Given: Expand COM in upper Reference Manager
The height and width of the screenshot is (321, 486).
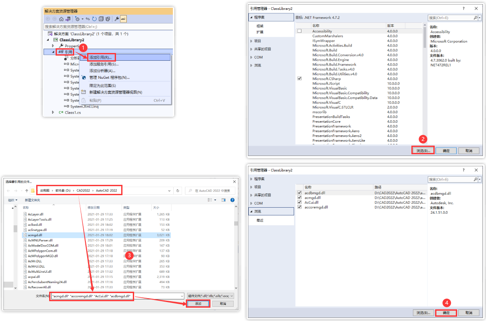Looking at the screenshot, I should coord(251,57).
